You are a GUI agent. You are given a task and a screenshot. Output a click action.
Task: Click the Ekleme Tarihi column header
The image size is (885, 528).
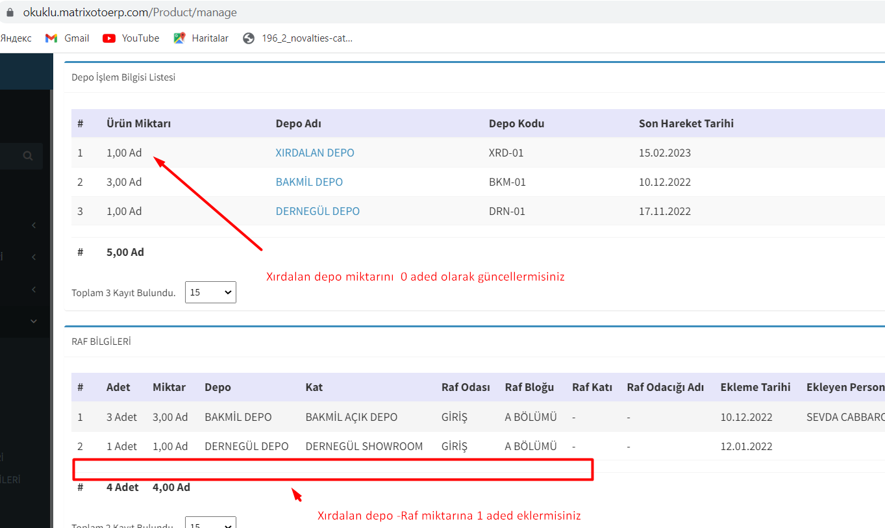tap(755, 387)
